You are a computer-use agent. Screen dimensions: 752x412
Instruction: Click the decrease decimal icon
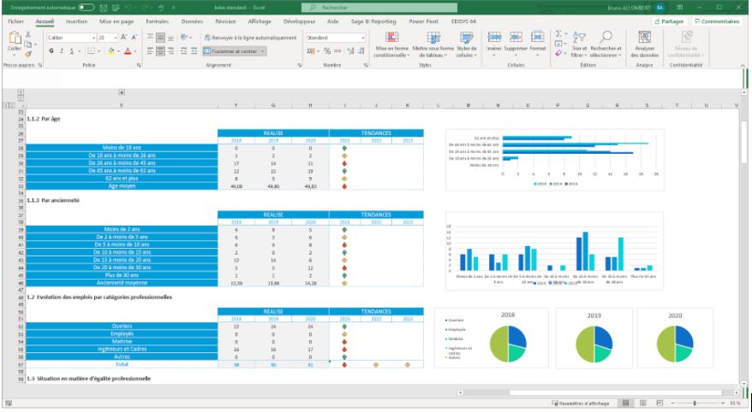[361, 51]
